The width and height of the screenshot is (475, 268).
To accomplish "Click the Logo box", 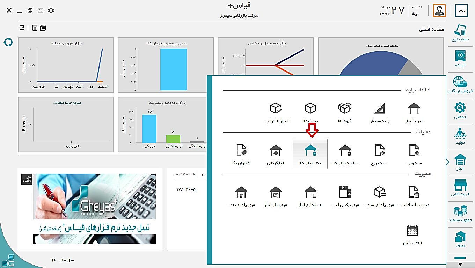I will pos(462,10).
